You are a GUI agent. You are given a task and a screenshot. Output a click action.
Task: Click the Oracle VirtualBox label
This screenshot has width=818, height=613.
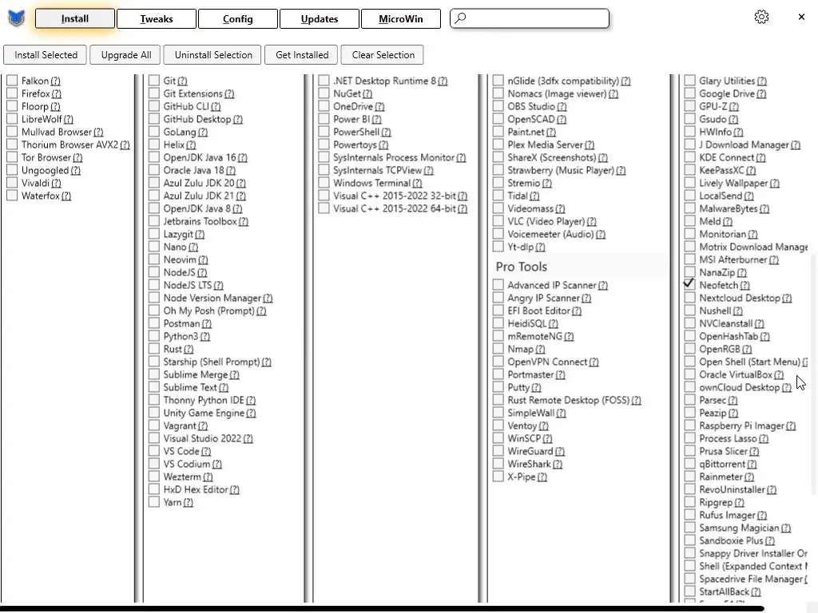coord(736,374)
